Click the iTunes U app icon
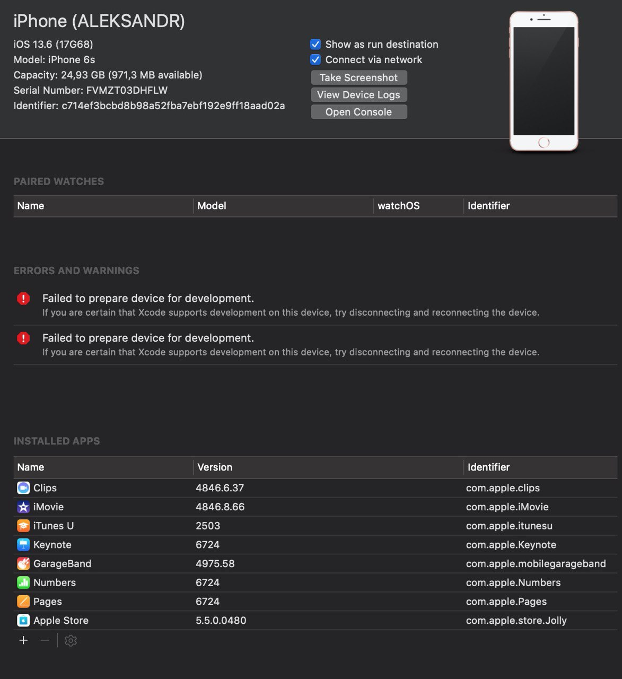Viewport: 622px width, 679px height. pyautogui.click(x=23, y=526)
